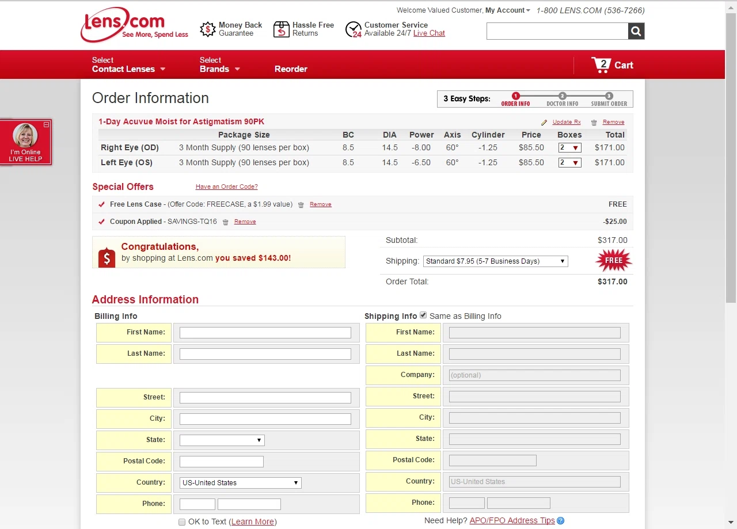The width and height of the screenshot is (737, 529).
Task: Click step 3 Submit Order indicator
Action: [609, 100]
